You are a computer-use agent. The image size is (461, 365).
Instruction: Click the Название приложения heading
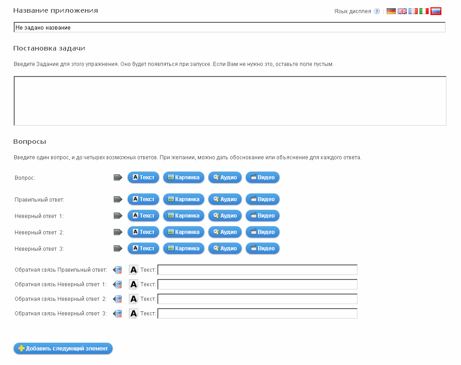56,10
